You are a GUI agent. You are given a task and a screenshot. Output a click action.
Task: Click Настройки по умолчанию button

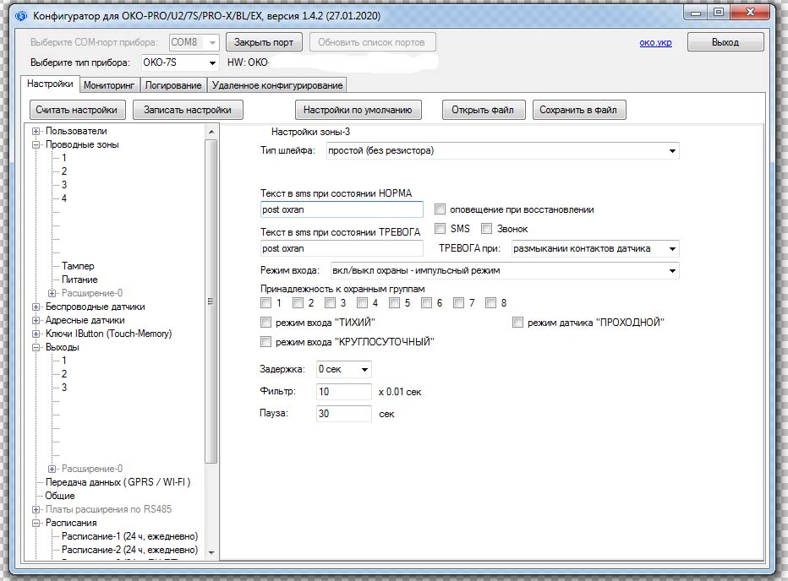[x=358, y=110]
